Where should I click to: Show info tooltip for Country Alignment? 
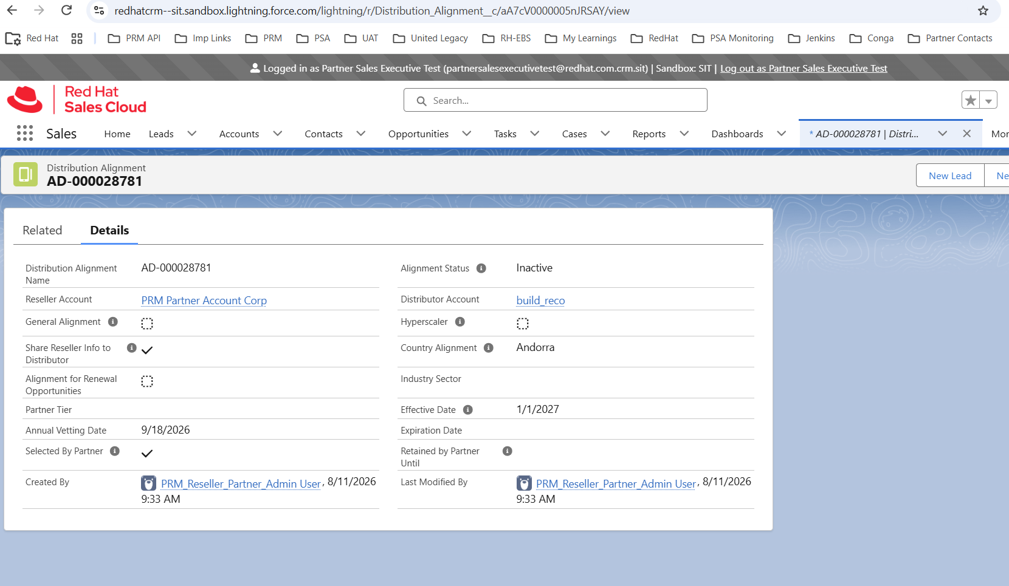(489, 348)
